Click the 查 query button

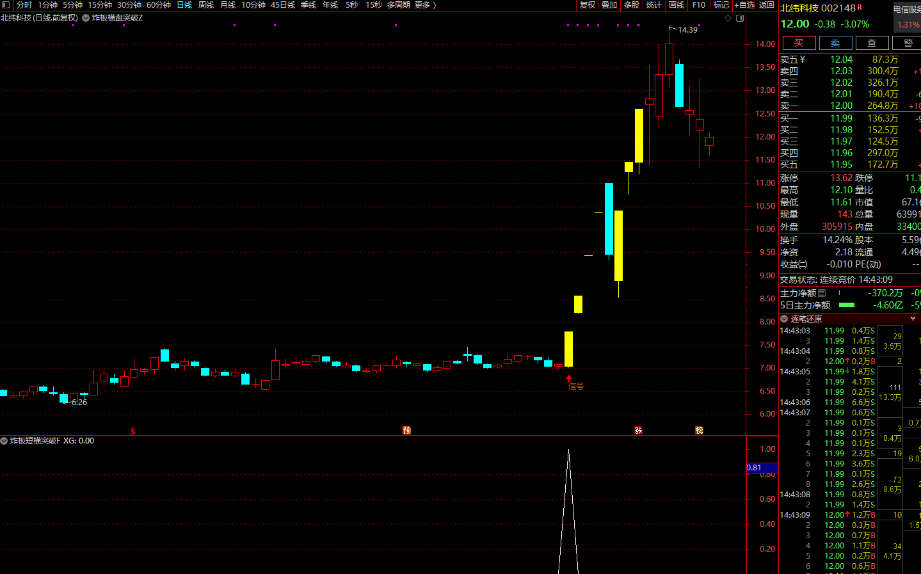pyautogui.click(x=872, y=43)
